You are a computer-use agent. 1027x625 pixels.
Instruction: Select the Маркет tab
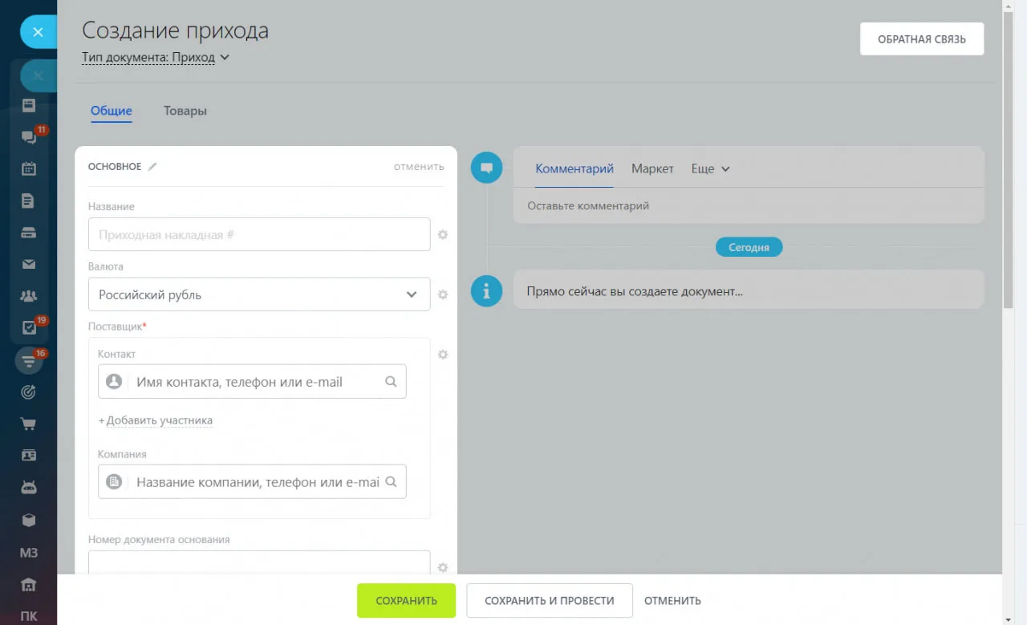coord(652,169)
